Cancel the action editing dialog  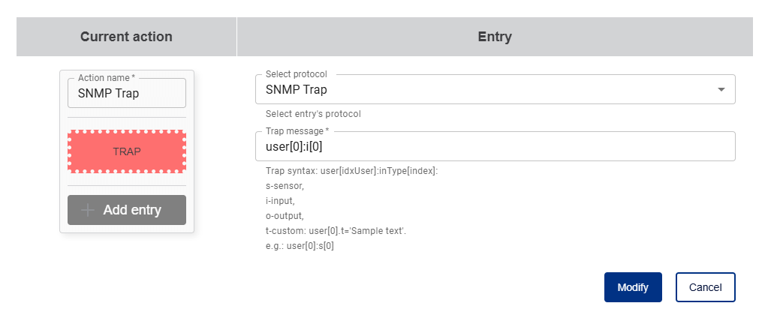tap(705, 287)
